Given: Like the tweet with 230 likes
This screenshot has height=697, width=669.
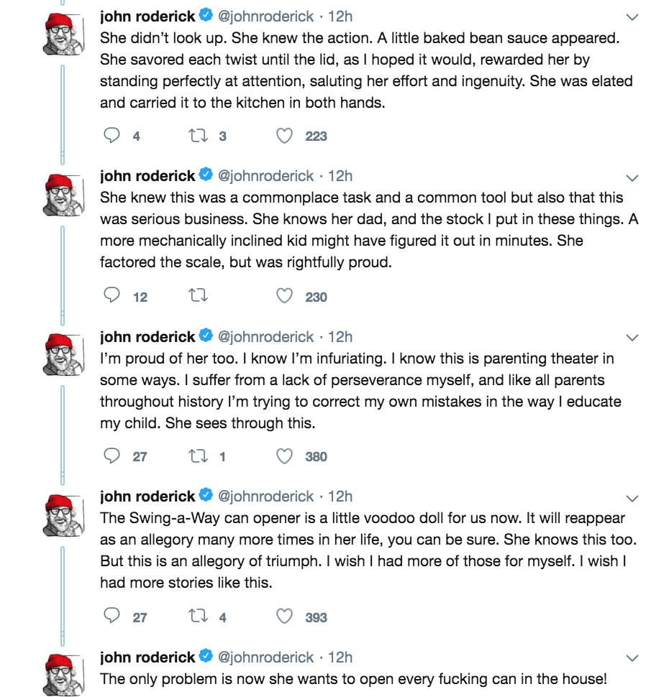Looking at the screenshot, I should (285, 296).
